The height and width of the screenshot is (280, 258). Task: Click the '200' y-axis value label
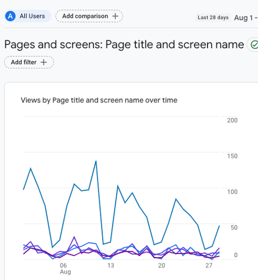[232, 120]
